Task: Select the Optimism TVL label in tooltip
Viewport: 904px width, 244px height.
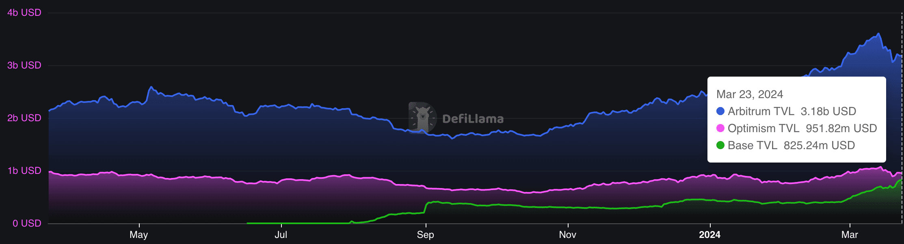Action: 763,128
